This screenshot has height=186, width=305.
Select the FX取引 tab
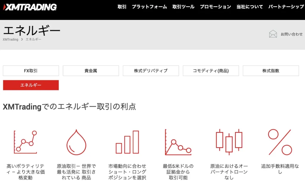pos(31,71)
